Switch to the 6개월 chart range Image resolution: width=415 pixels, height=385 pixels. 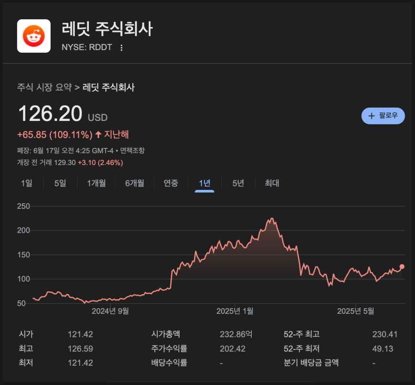(x=135, y=183)
